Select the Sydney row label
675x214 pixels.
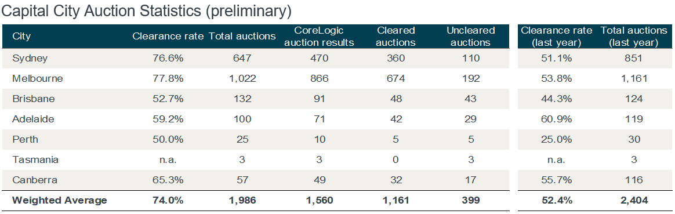(x=30, y=59)
